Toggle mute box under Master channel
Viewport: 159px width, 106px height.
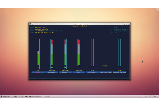38,68
